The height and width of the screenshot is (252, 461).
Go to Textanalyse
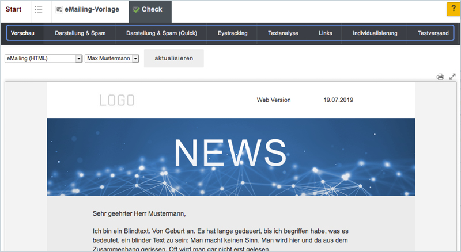coord(283,33)
